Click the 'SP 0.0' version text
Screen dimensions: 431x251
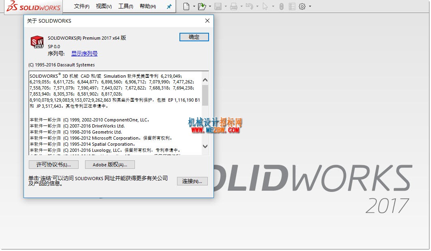tap(54, 47)
